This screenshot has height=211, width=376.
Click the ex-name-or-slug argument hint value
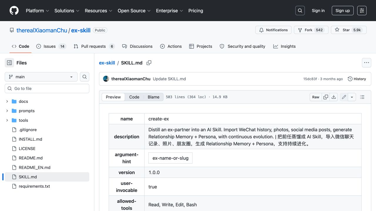[x=170, y=158]
